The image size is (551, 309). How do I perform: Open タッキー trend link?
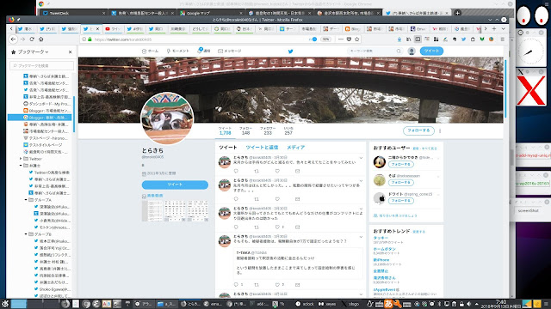381,238
